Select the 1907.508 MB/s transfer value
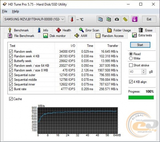The height and width of the screenshot is (142, 160). [108, 70]
